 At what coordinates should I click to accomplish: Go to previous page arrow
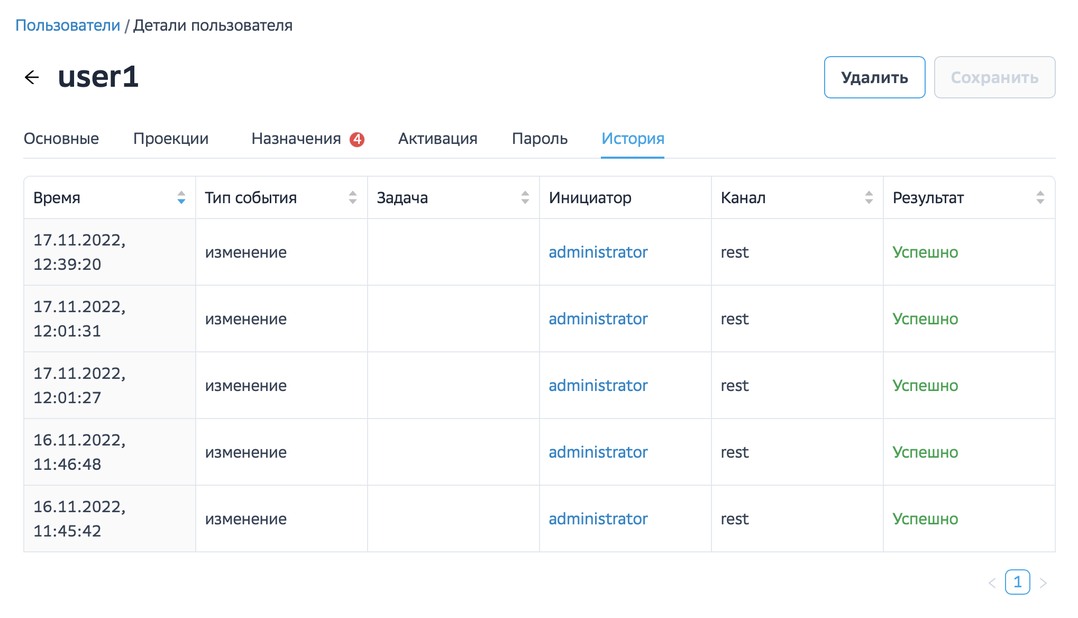click(x=992, y=583)
